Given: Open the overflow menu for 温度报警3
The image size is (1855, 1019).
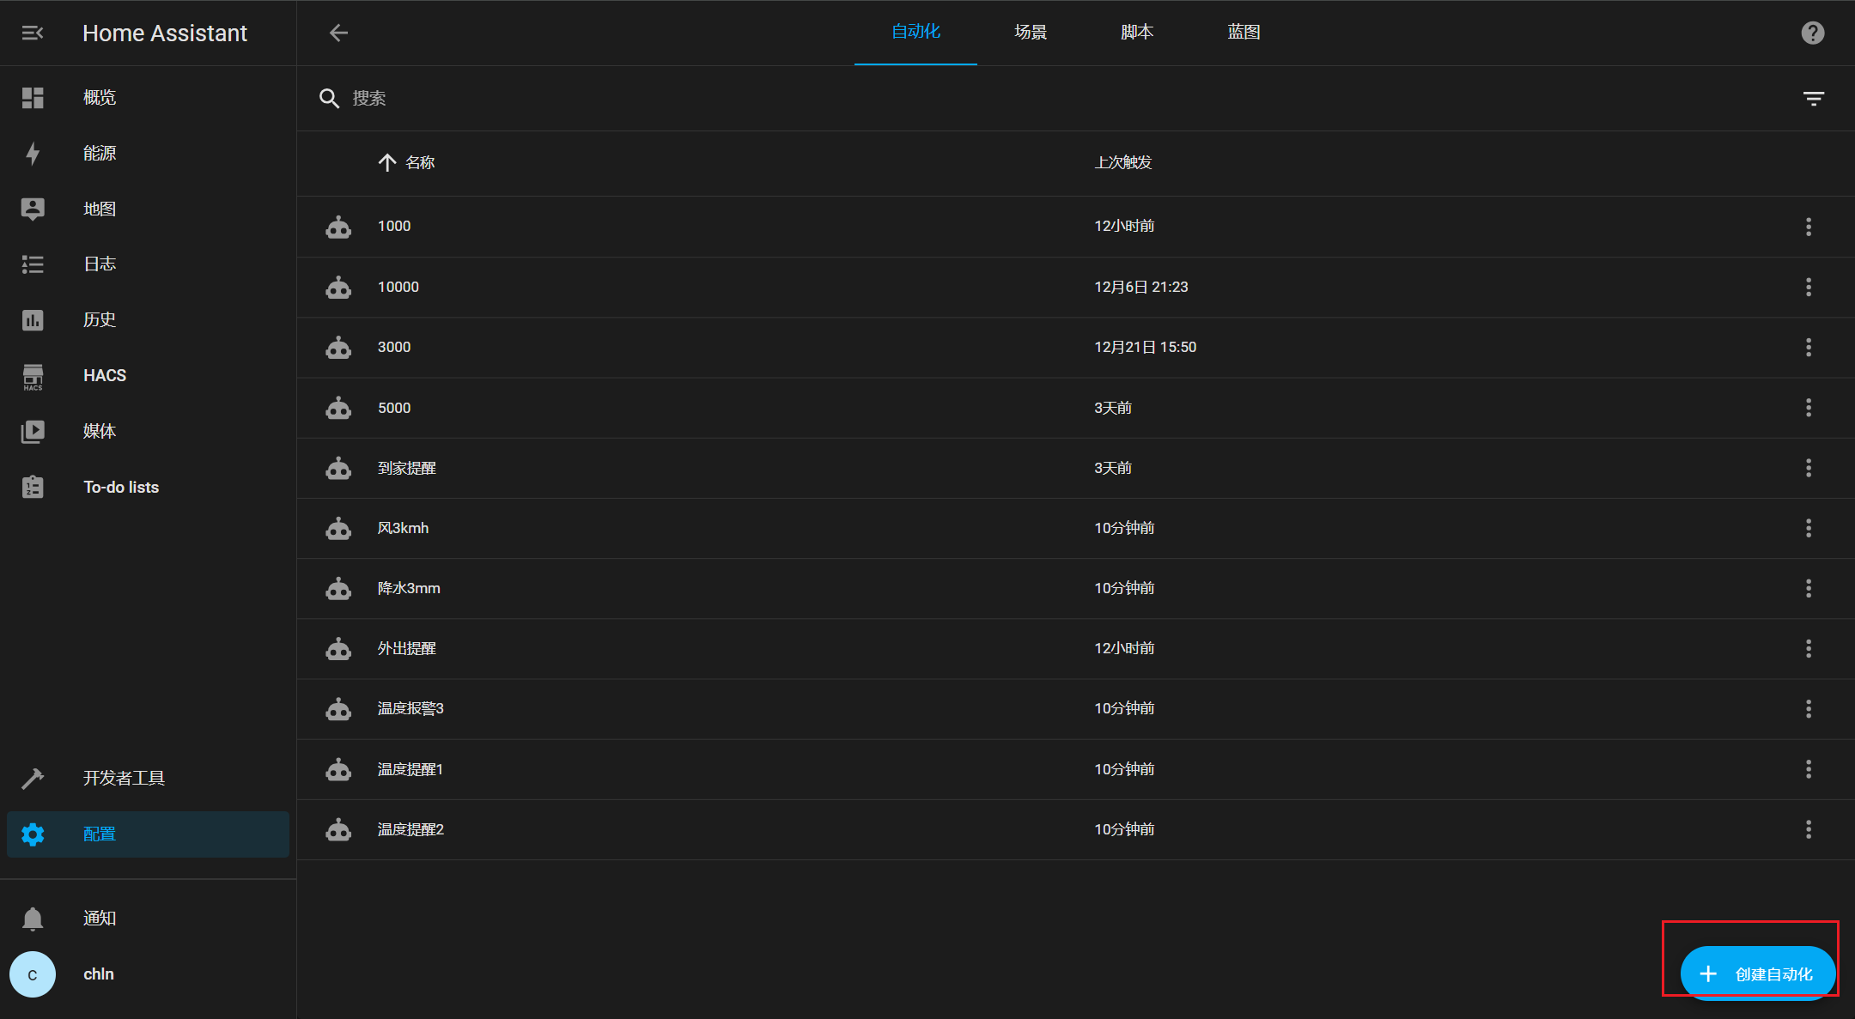Looking at the screenshot, I should coord(1809,709).
